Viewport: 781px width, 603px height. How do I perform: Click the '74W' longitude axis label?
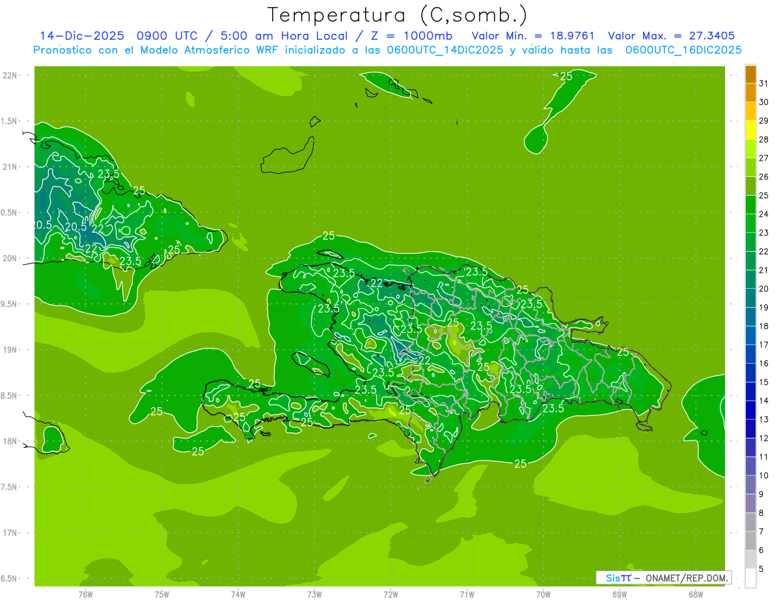tap(238, 594)
